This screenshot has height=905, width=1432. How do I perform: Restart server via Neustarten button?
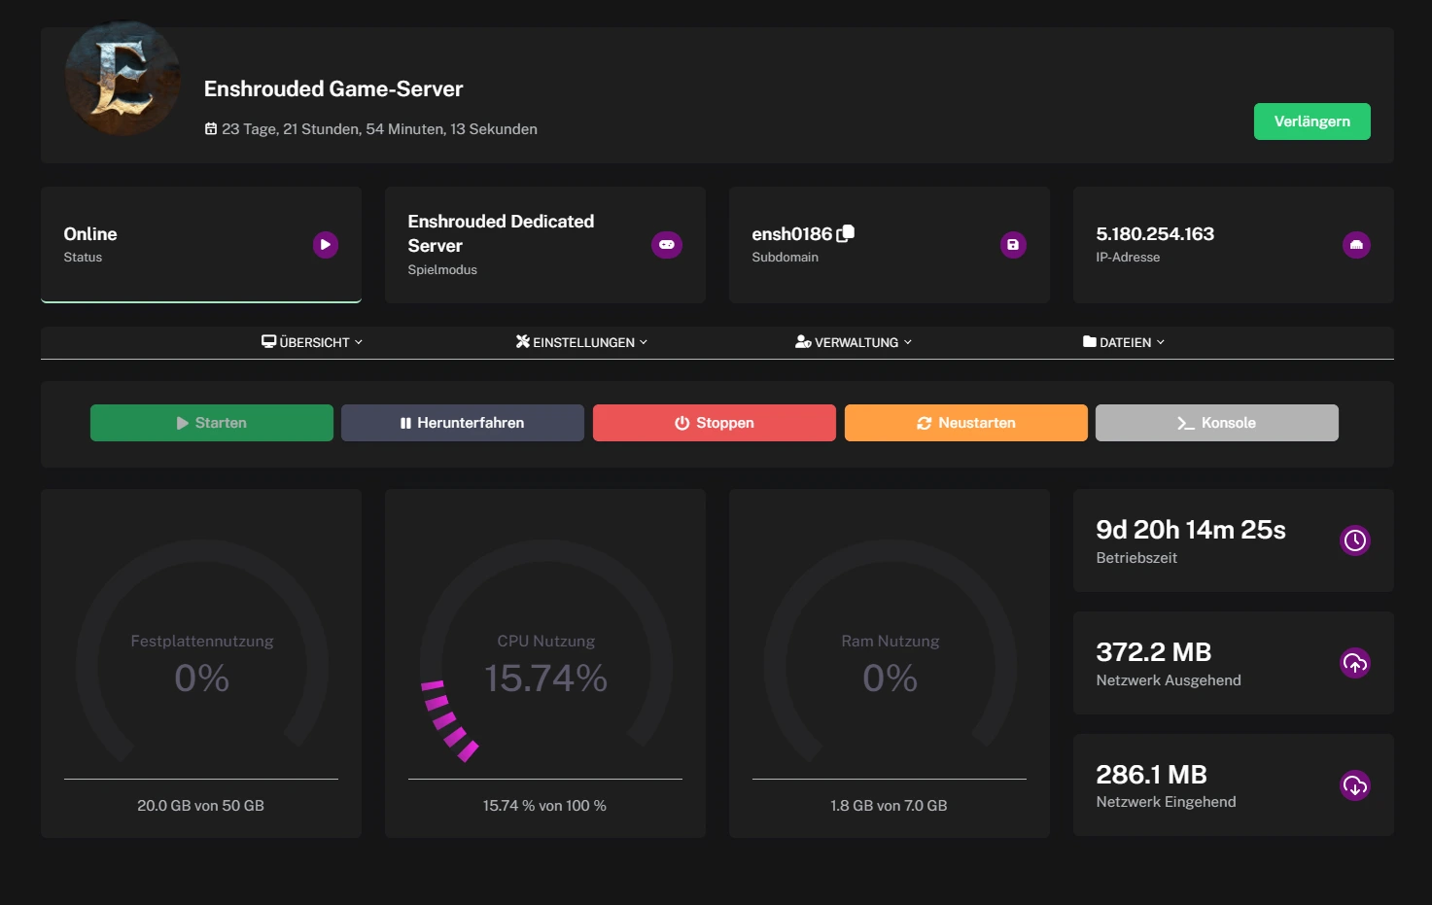(x=966, y=423)
